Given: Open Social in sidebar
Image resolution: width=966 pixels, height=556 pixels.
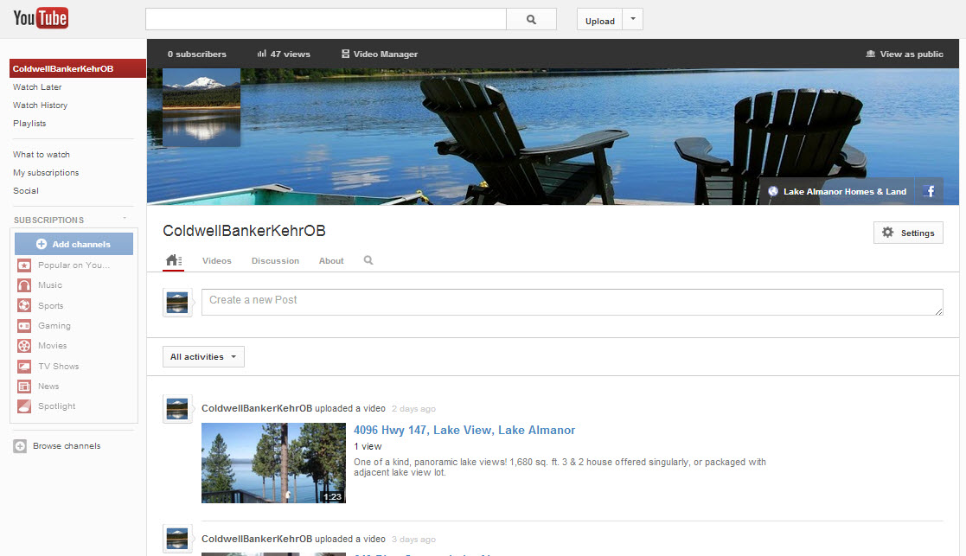Looking at the screenshot, I should click(26, 191).
